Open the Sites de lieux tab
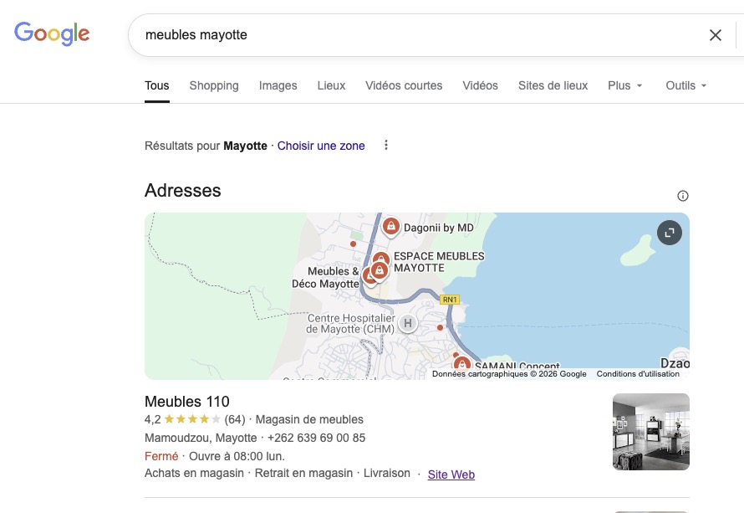The image size is (744, 513). point(553,85)
